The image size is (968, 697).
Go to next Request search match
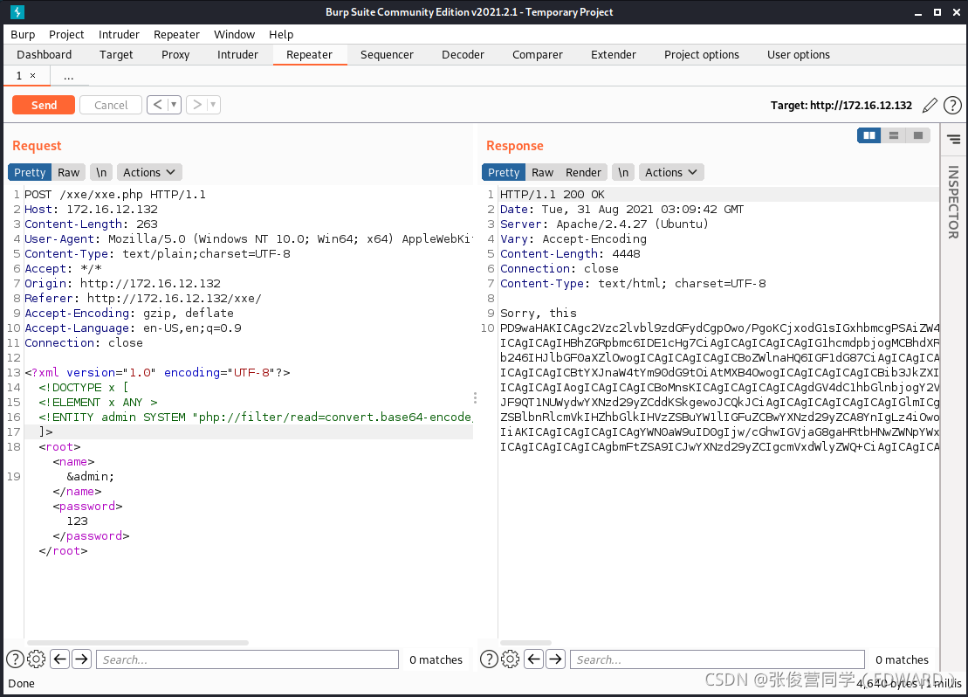tap(81, 659)
